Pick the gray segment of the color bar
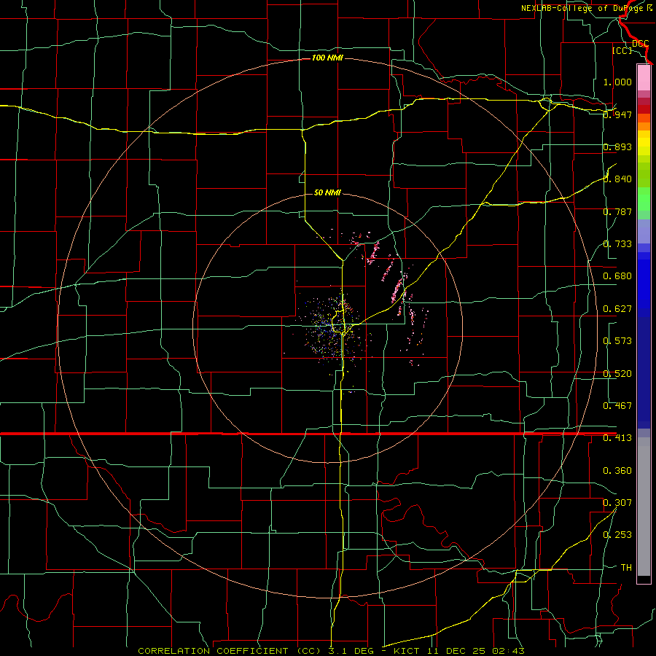The image size is (656, 656). point(644,507)
